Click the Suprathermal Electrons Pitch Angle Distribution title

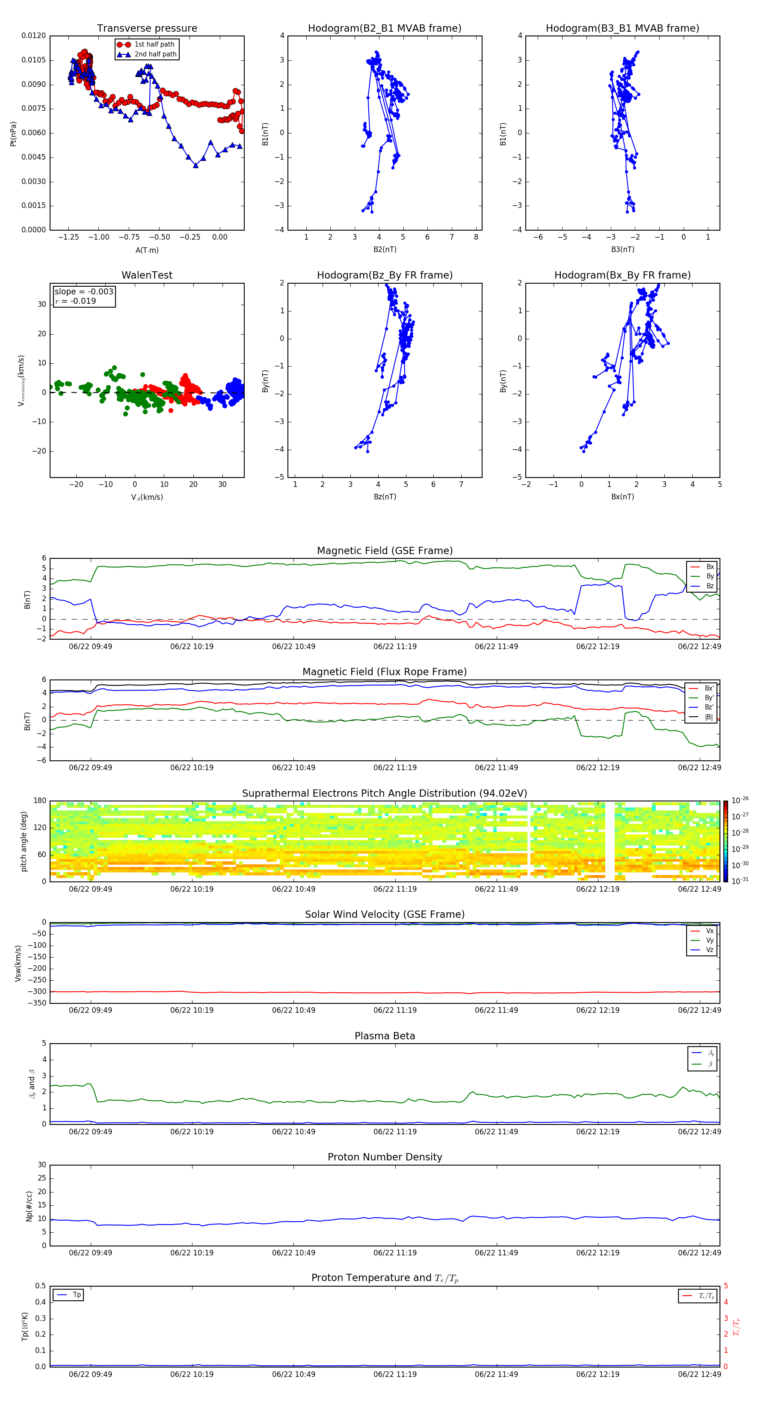(385, 794)
